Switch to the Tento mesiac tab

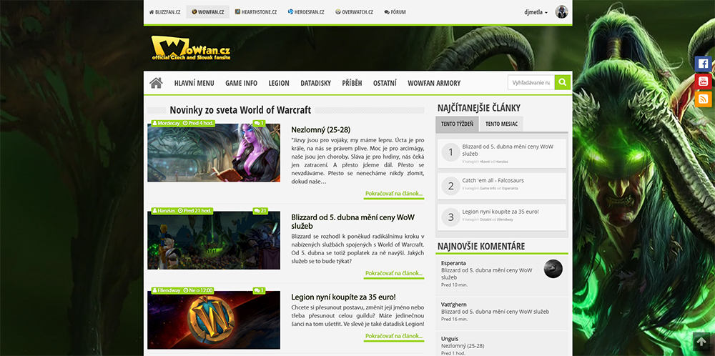pyautogui.click(x=501, y=124)
